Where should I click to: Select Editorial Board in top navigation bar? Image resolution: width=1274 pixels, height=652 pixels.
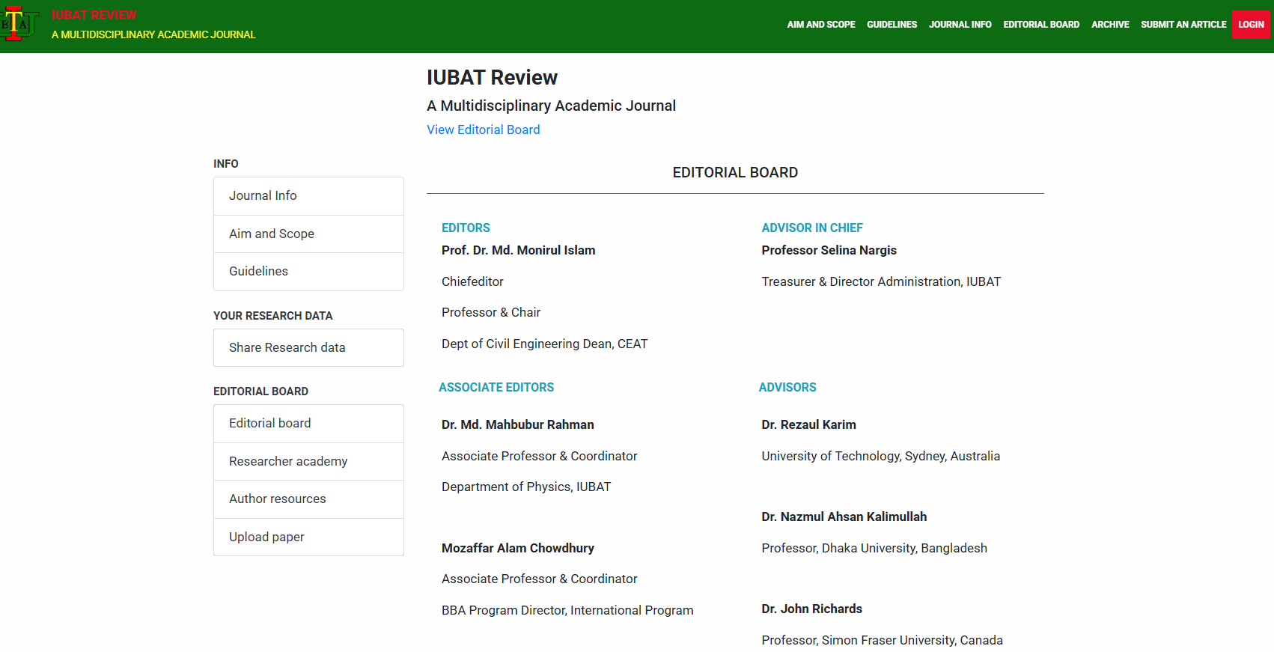1041,25
